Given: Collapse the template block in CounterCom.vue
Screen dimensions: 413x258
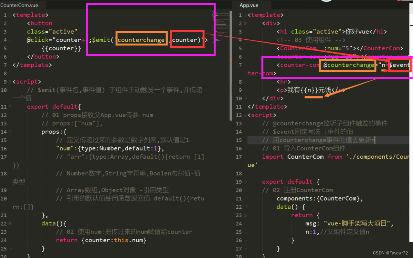Looking at the screenshot, I should click(10, 15).
